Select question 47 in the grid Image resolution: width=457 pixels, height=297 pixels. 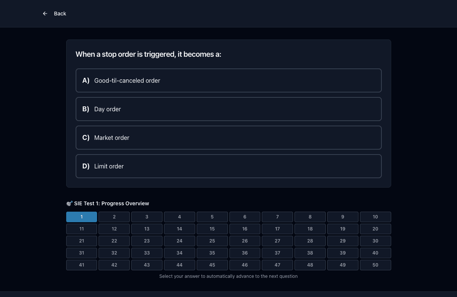pos(278,265)
